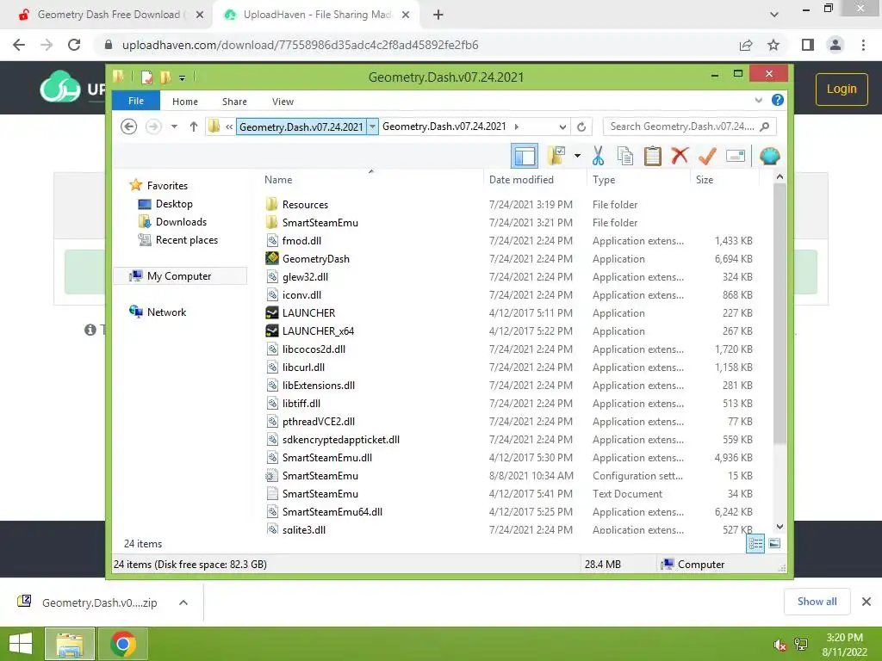Open recent locations dropdown arrow
The height and width of the screenshot is (661, 882).
tap(174, 127)
